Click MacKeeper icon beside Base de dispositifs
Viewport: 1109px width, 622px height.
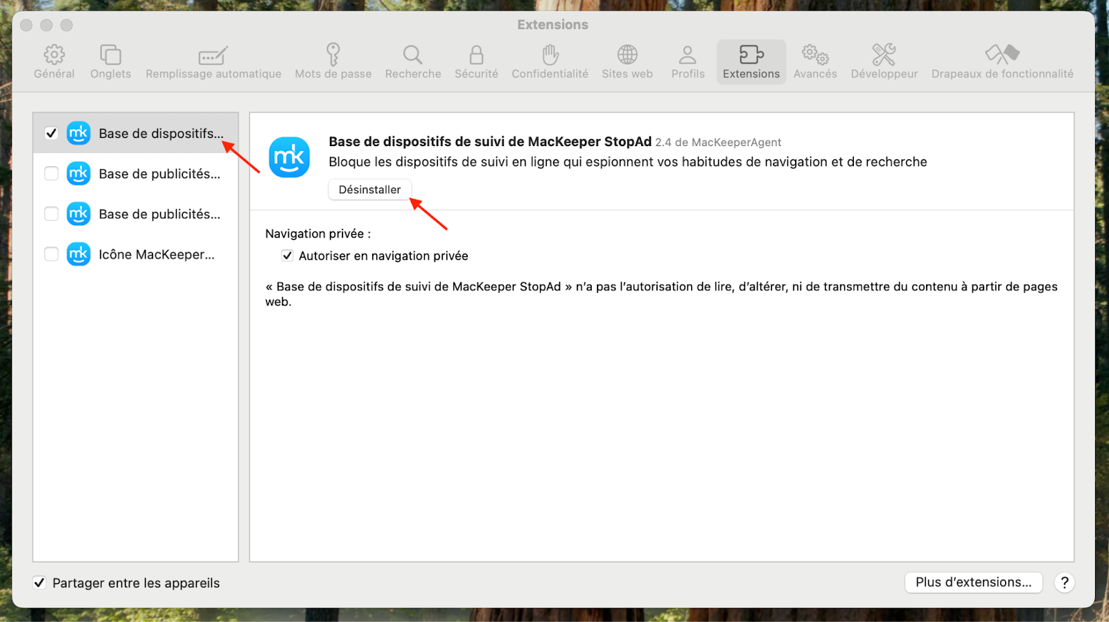tap(78, 133)
